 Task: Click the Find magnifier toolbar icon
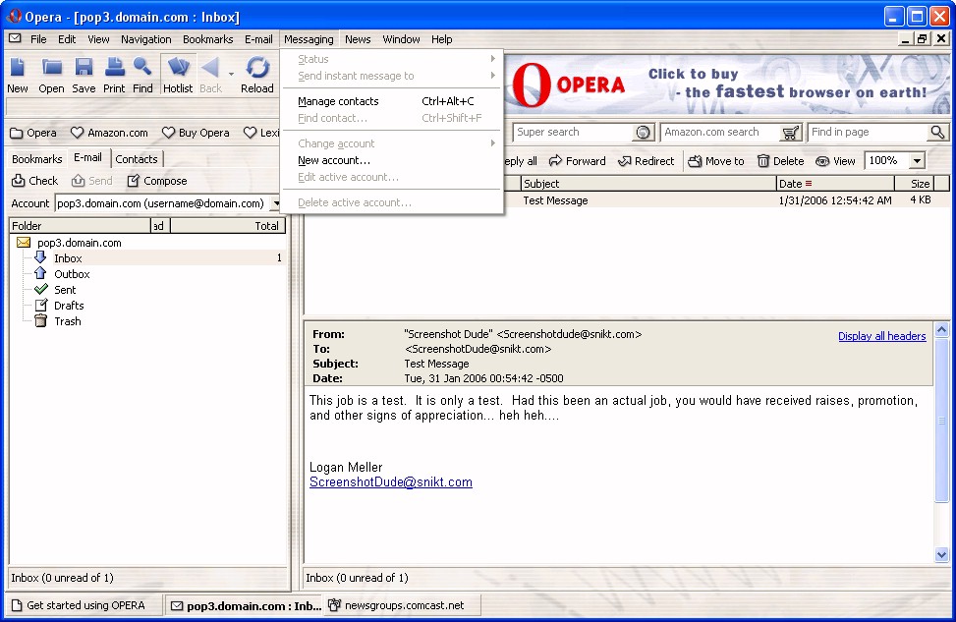pos(142,69)
